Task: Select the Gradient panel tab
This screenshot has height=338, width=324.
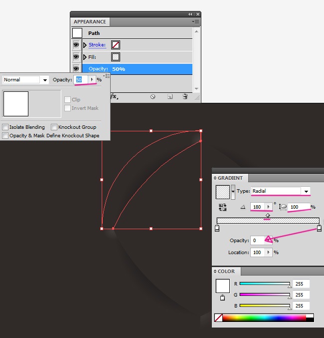Action: [x=230, y=178]
